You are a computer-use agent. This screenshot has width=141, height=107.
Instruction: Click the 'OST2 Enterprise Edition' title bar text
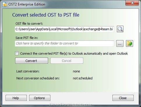27,4
